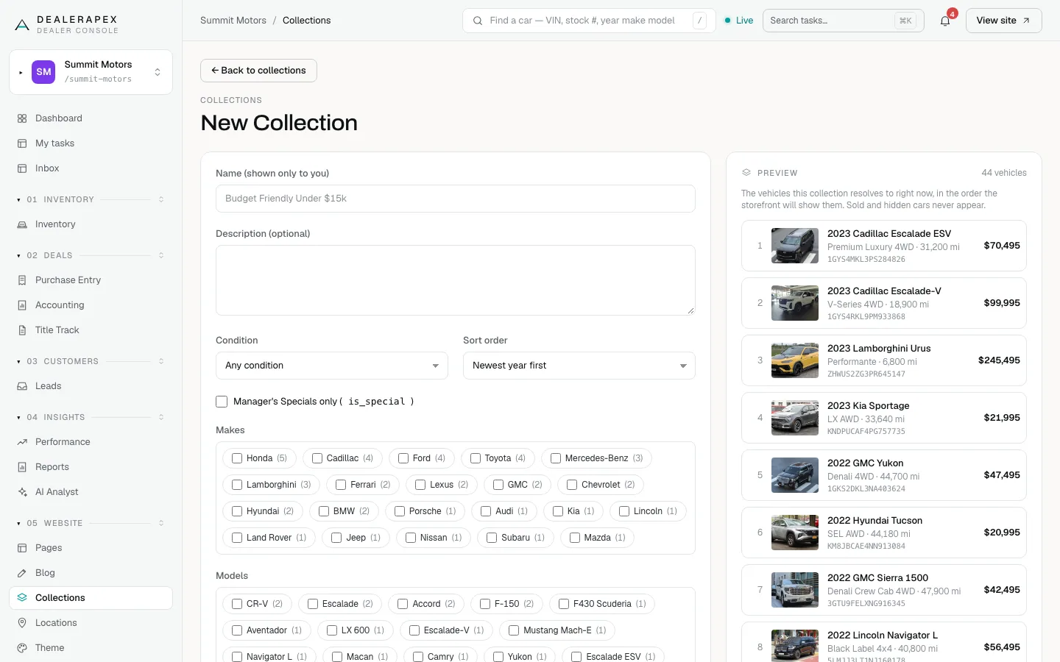Click the slash shortcut key badge

[700, 21]
